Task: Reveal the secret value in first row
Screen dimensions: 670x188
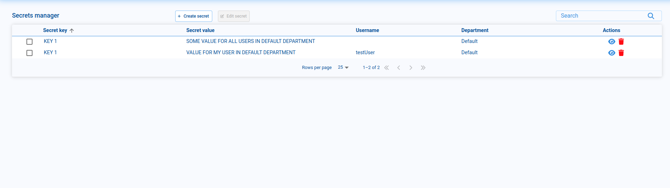Action: (x=611, y=42)
